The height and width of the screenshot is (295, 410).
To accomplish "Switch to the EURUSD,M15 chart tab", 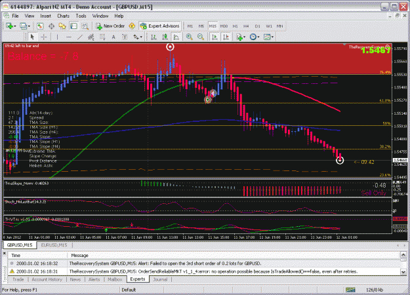I will coord(54,245).
